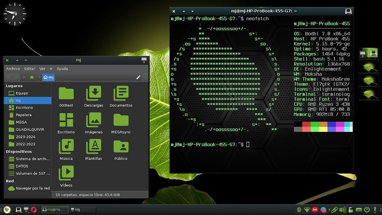Shade the file manager with the up arrow
Image resolution: width=382 pixels, height=215 pixels.
coord(17,60)
